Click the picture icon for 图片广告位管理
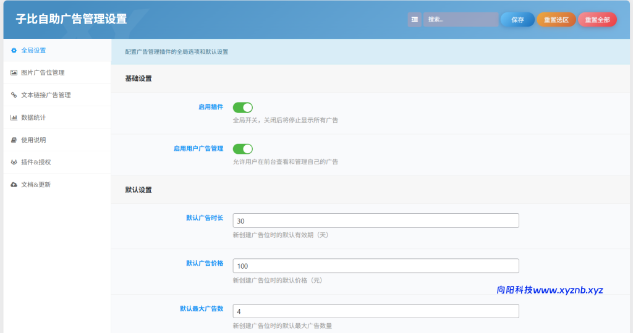Viewport: 633px width, 333px height. click(14, 73)
